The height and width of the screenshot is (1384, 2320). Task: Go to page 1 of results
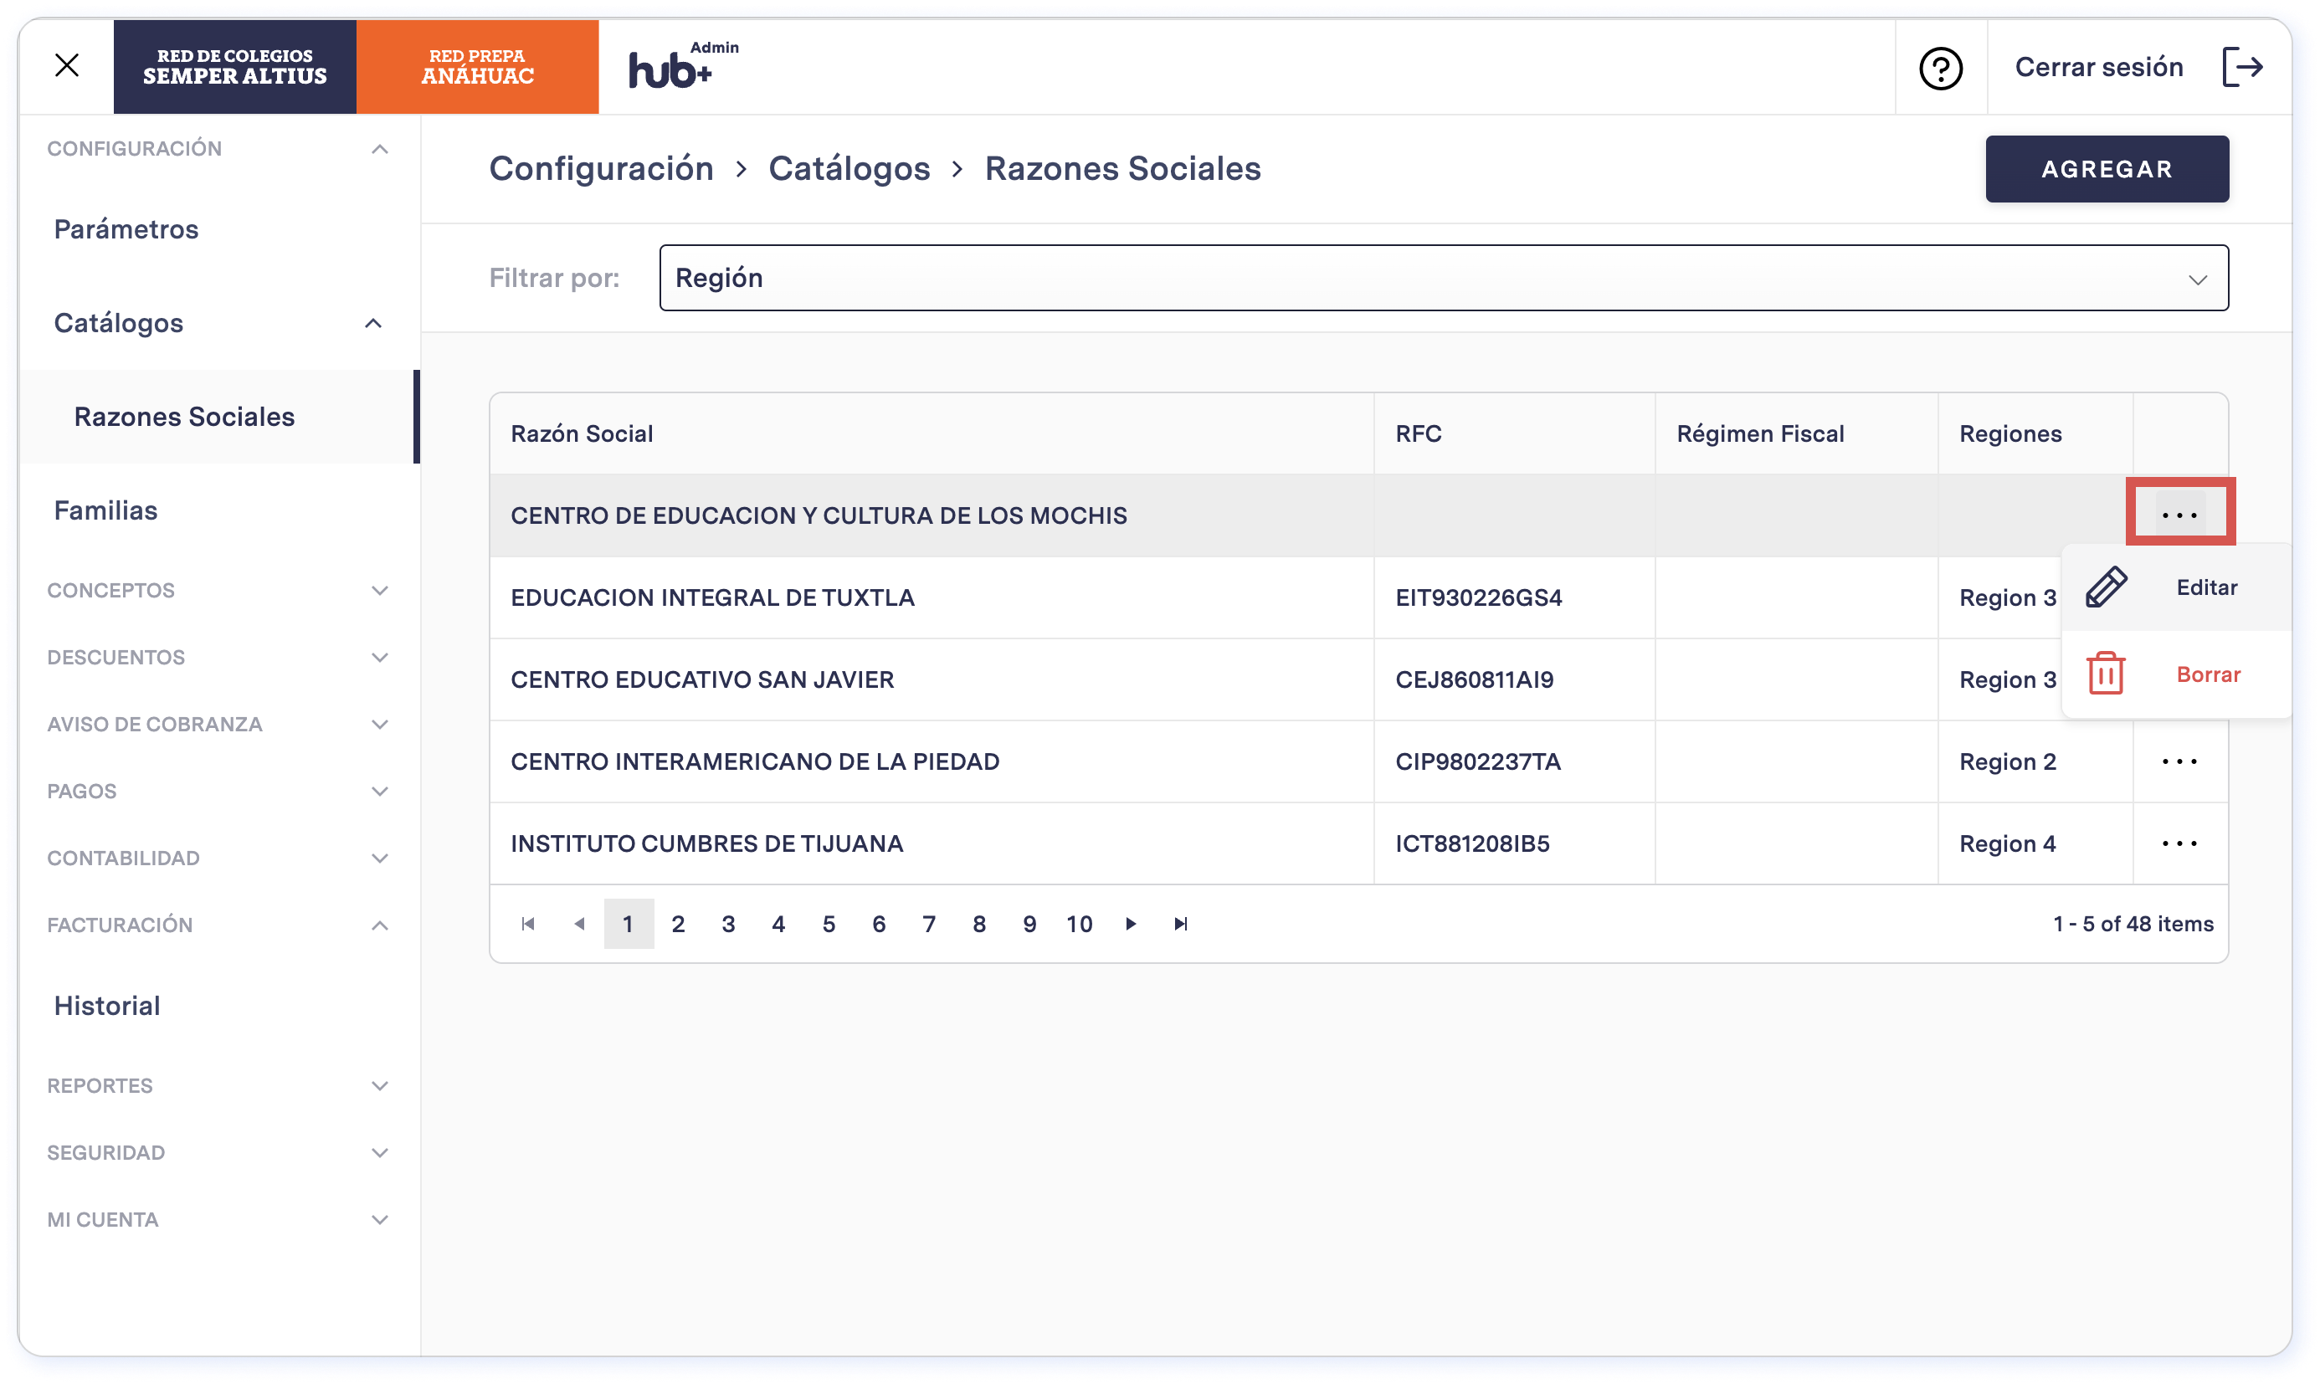[x=628, y=923]
